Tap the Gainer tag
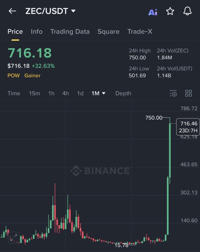This screenshot has height=252, width=200. click(33, 76)
